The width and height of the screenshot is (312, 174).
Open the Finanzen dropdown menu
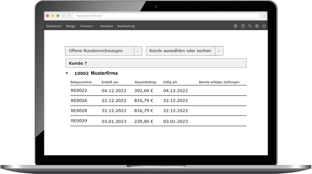click(x=87, y=26)
